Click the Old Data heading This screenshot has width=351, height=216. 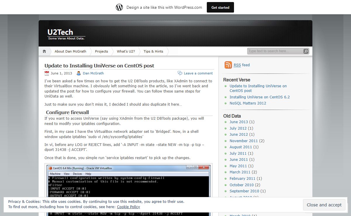pyautogui.click(x=232, y=116)
